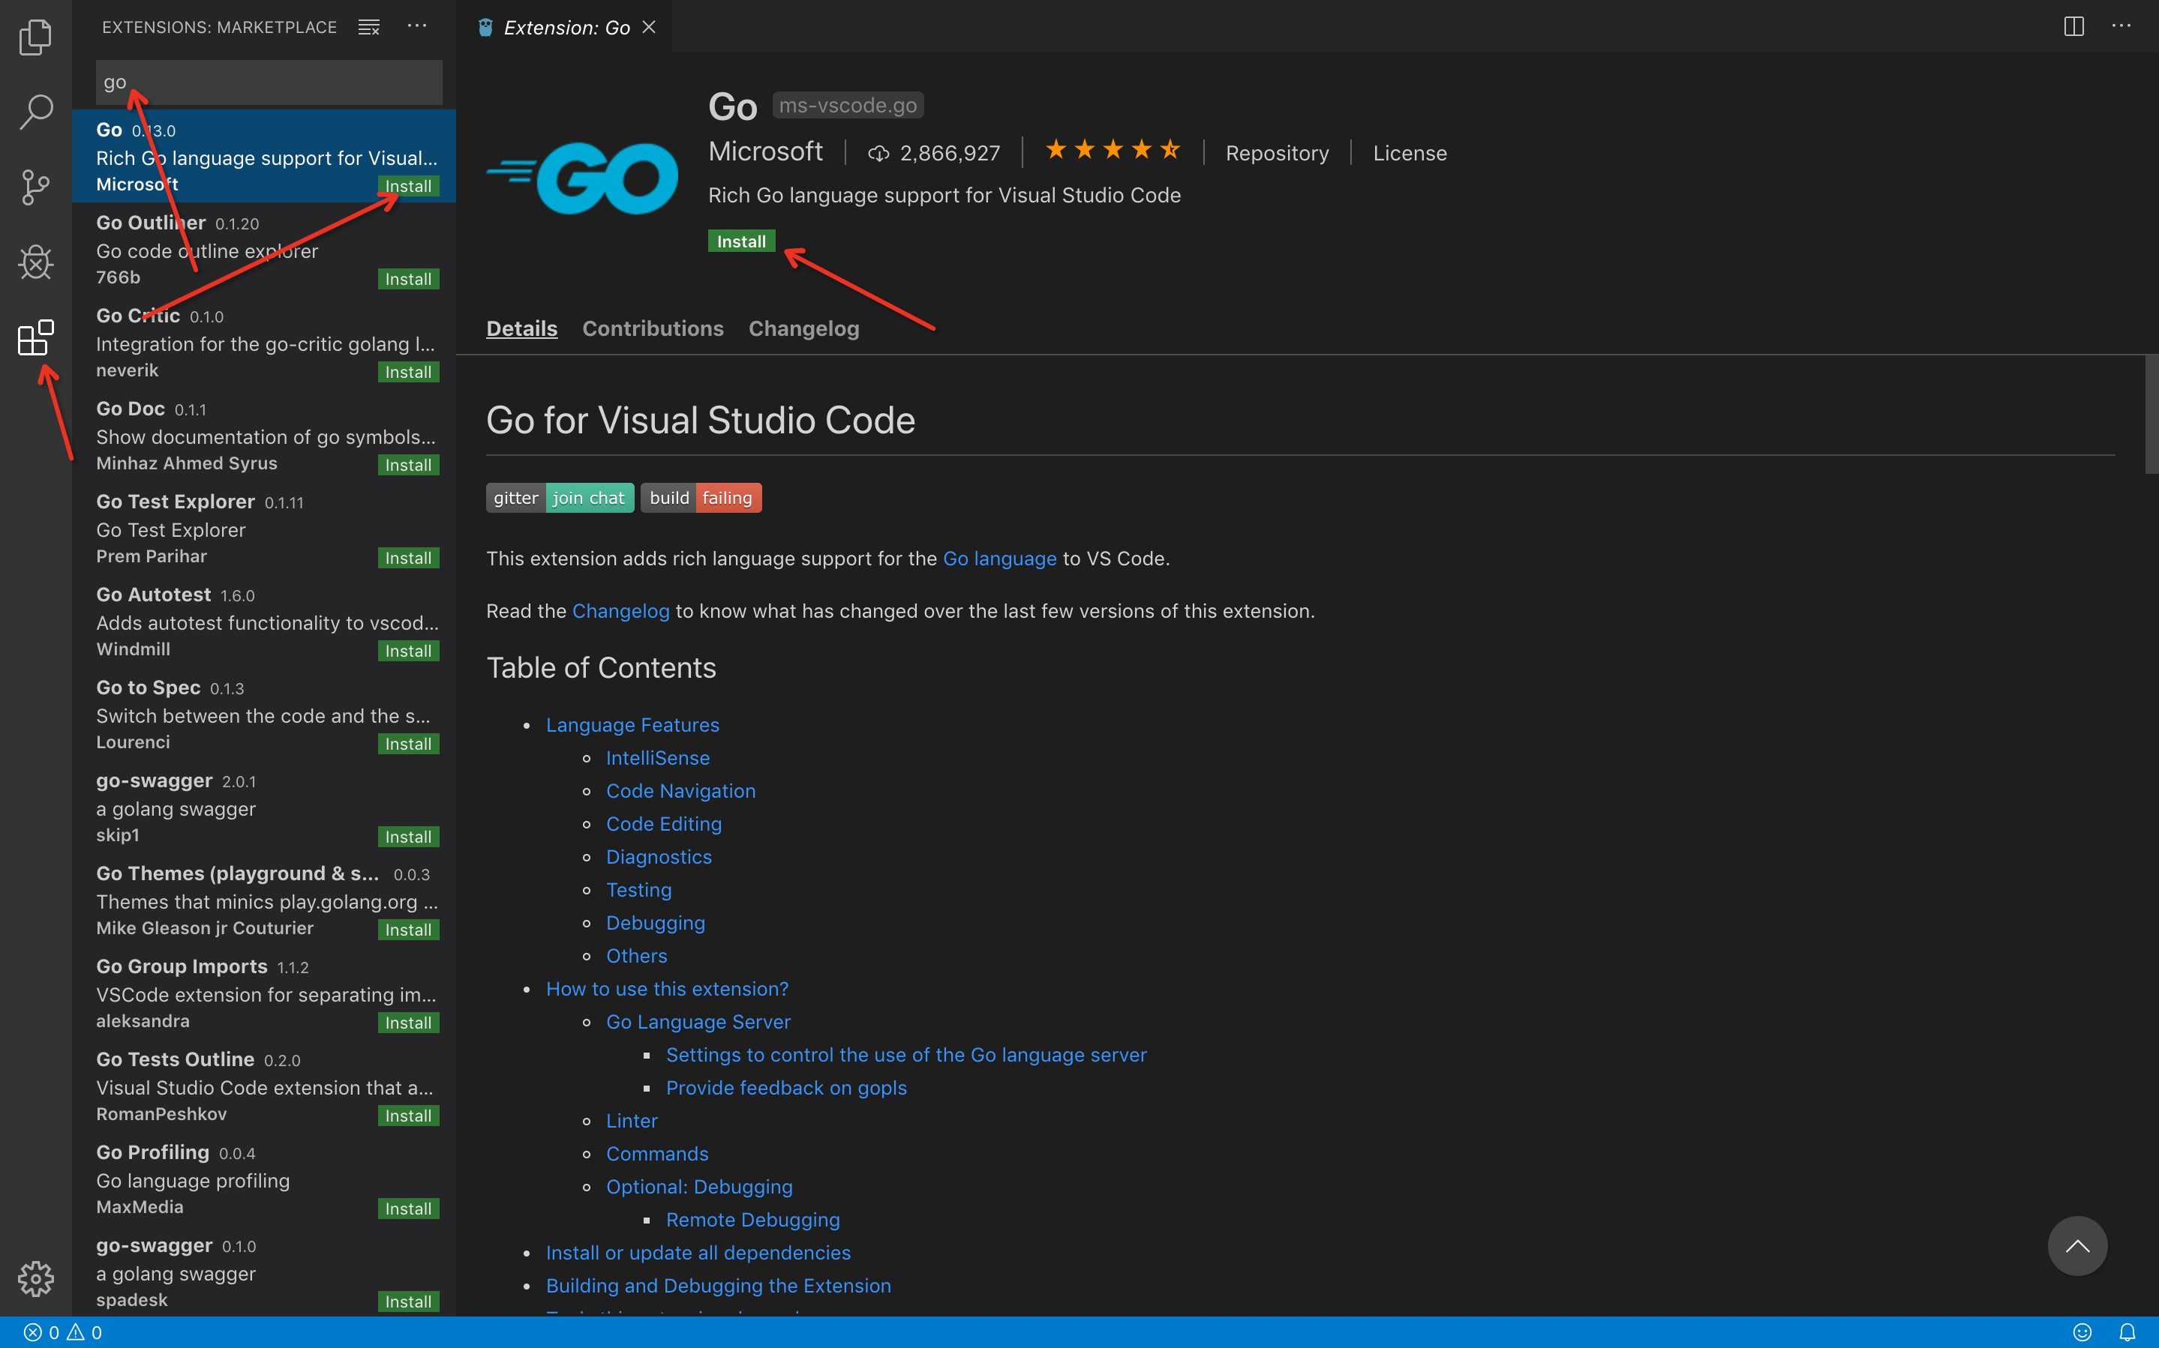Switch to the Contributions tab
This screenshot has height=1348, width=2159.
pyautogui.click(x=653, y=328)
